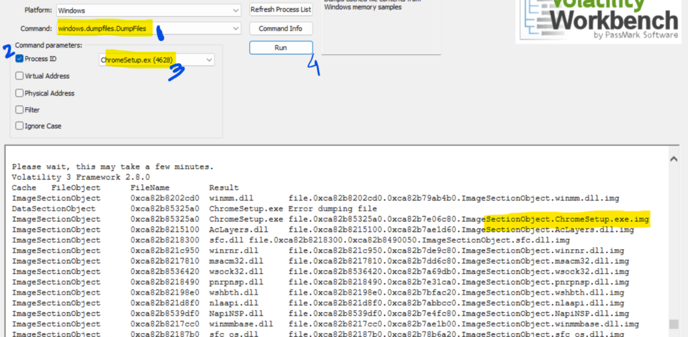Image resolution: width=688 pixels, height=337 pixels.
Task: Enable the Ignore Case option
Action: point(19,126)
